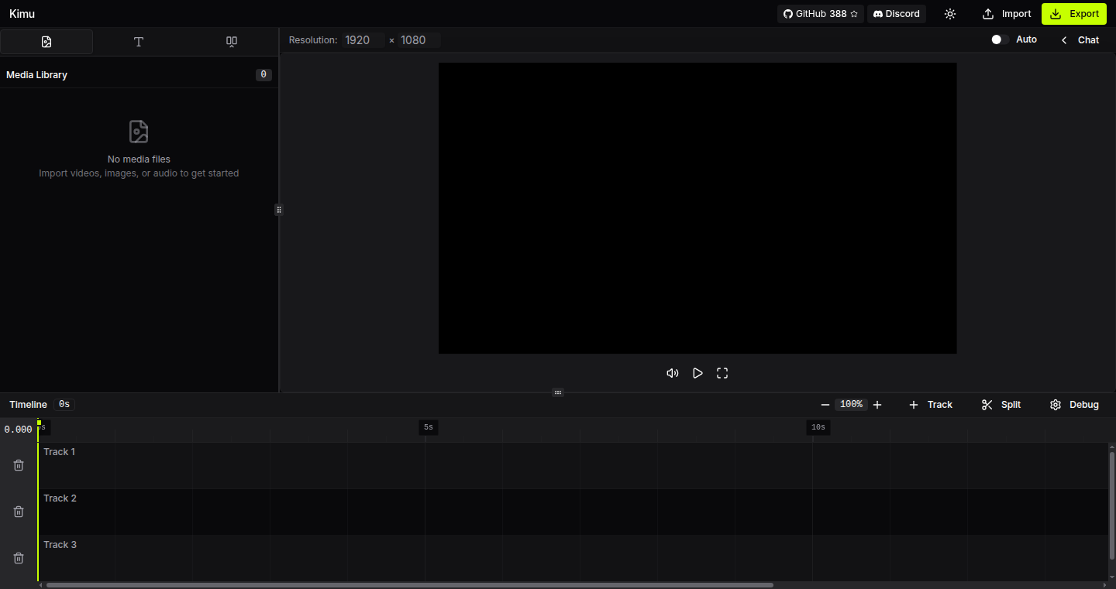This screenshot has width=1116, height=589.
Task: Click the horizontal timeline scrollbar
Action: pos(410,585)
